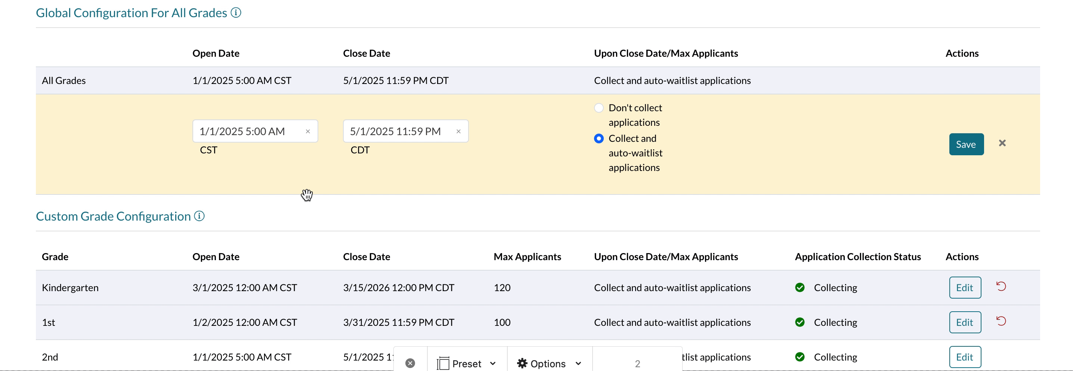1073x371 pixels.
Task: Select Don't collect applications radio button
Action: point(599,108)
